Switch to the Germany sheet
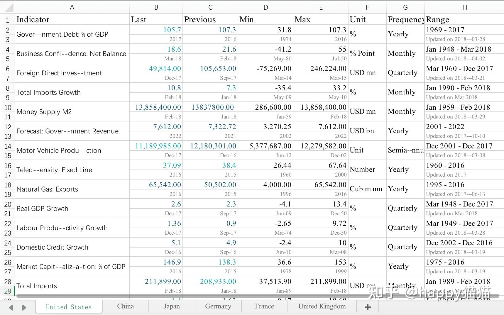The width and height of the screenshot is (504, 315). (x=218, y=306)
